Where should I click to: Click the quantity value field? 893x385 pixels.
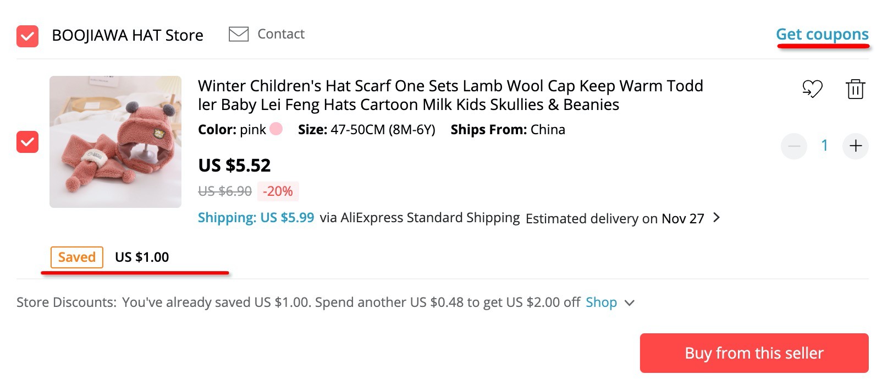(824, 146)
